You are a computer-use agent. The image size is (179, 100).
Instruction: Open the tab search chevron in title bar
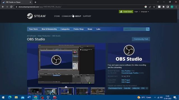point(158,2)
